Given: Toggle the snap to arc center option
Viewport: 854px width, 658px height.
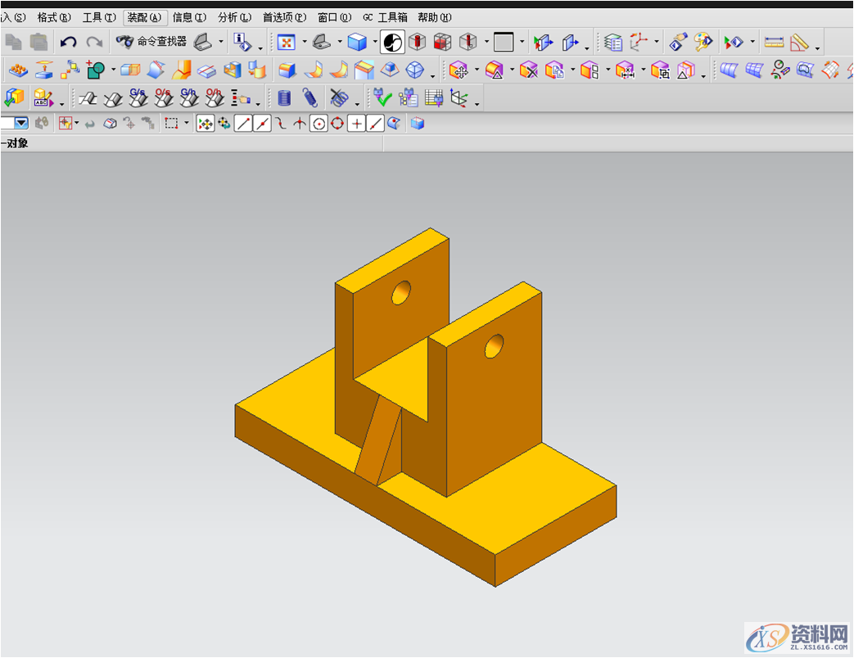Looking at the screenshot, I should pos(319,124).
